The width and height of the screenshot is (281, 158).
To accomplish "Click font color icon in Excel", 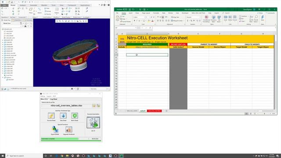I will pyautogui.click(x=152, y=21).
